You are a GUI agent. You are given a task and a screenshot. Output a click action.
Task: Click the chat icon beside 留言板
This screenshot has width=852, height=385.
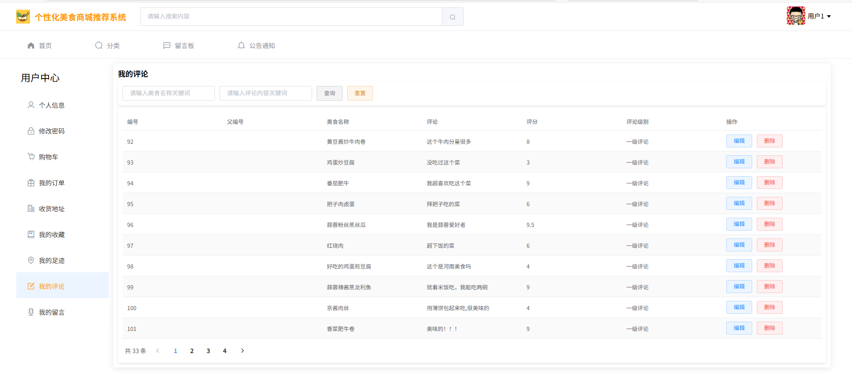167,45
